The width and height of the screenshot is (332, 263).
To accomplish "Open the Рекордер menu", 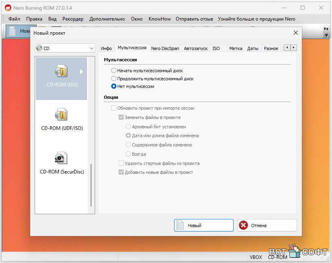I will [73, 19].
